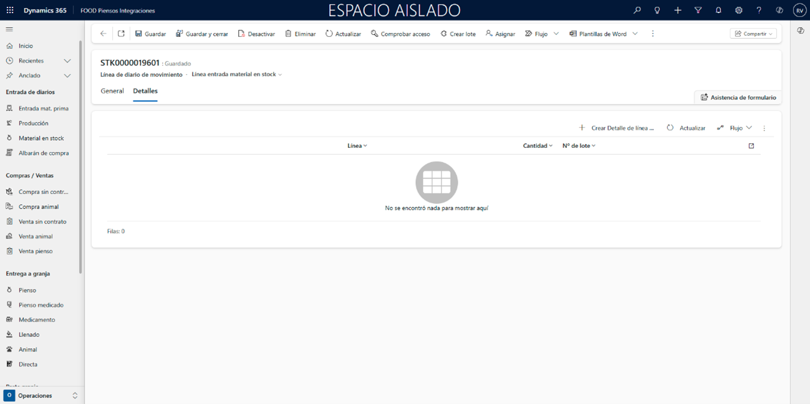Open the settings gear icon
The image size is (810, 404).
coord(738,11)
